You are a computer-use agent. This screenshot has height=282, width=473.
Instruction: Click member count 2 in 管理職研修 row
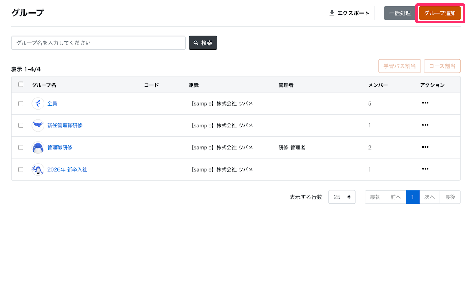click(370, 148)
